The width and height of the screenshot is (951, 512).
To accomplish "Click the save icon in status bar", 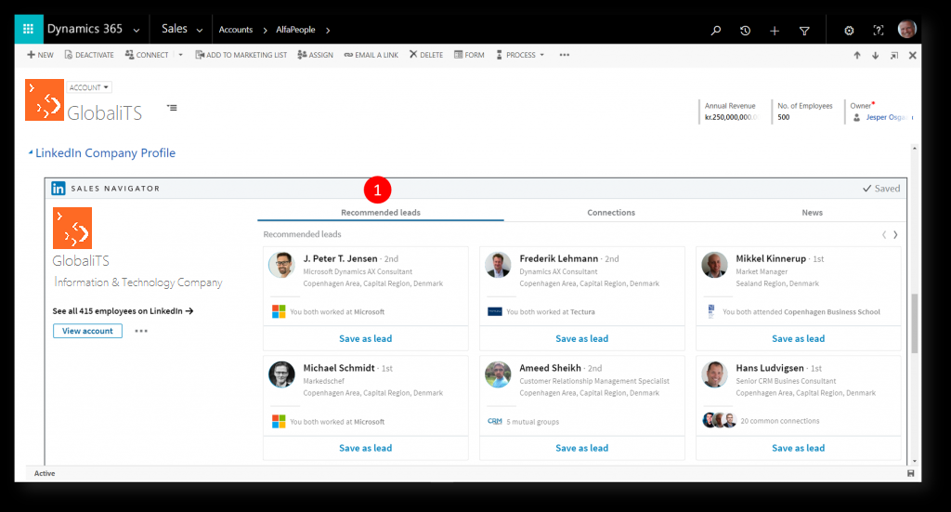I will (x=912, y=473).
